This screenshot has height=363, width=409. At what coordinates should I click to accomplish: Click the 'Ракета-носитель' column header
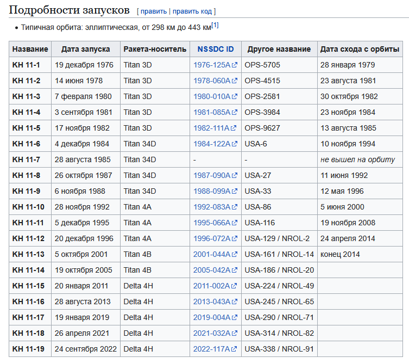(155, 49)
